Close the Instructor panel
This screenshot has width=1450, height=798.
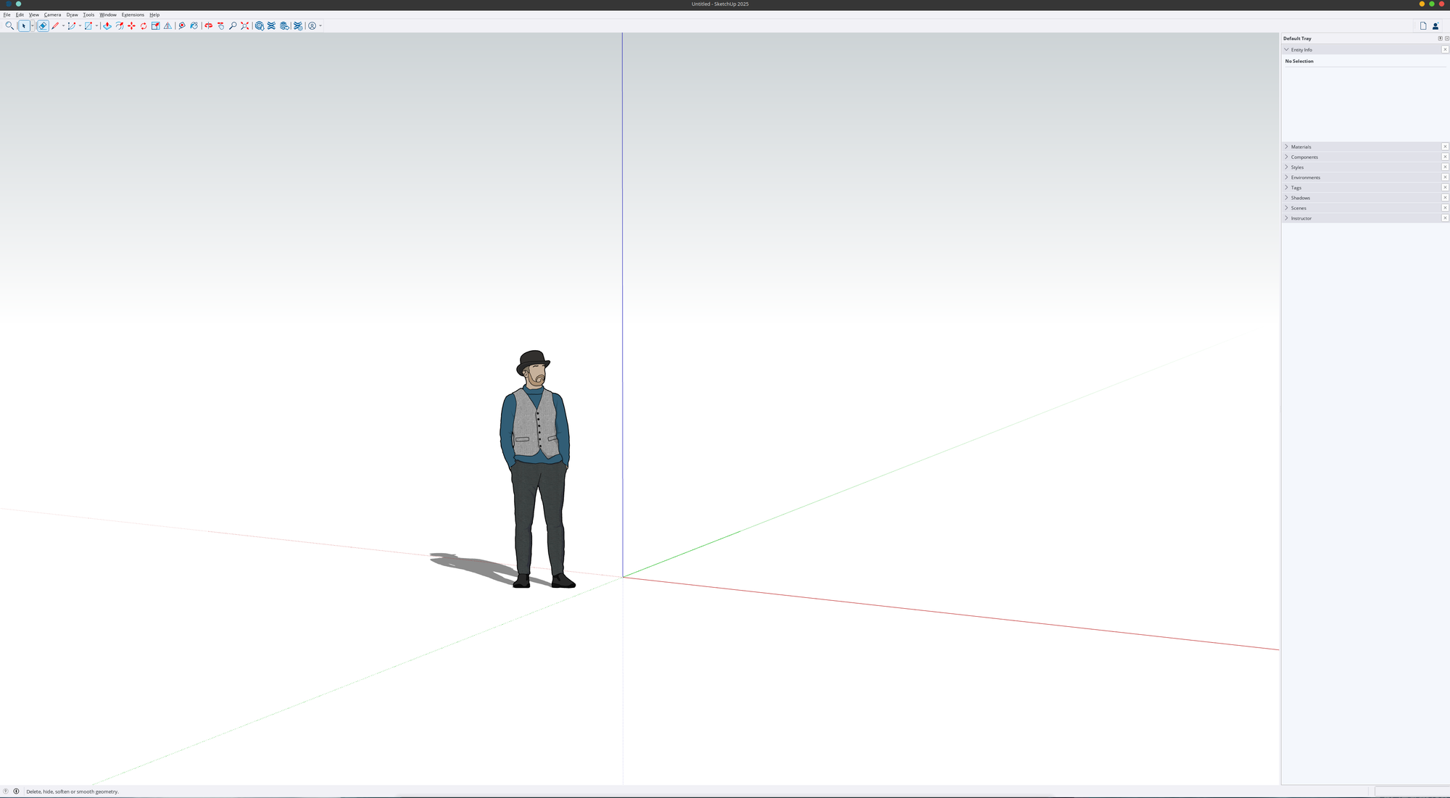[x=1444, y=218]
